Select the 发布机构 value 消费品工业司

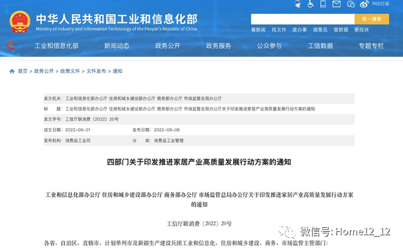[x=78, y=141]
